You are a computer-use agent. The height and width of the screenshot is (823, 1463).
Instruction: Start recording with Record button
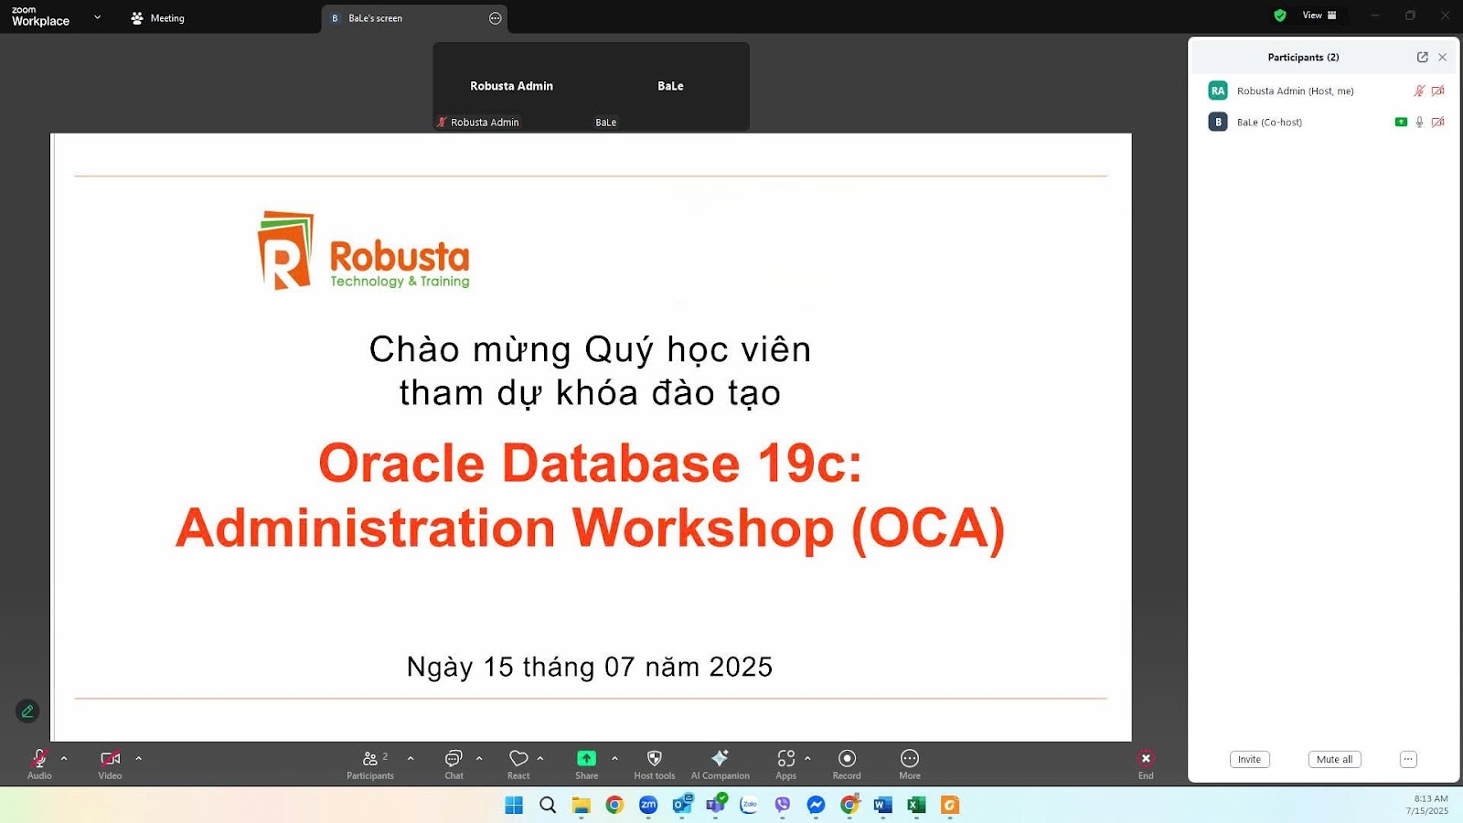(x=847, y=764)
